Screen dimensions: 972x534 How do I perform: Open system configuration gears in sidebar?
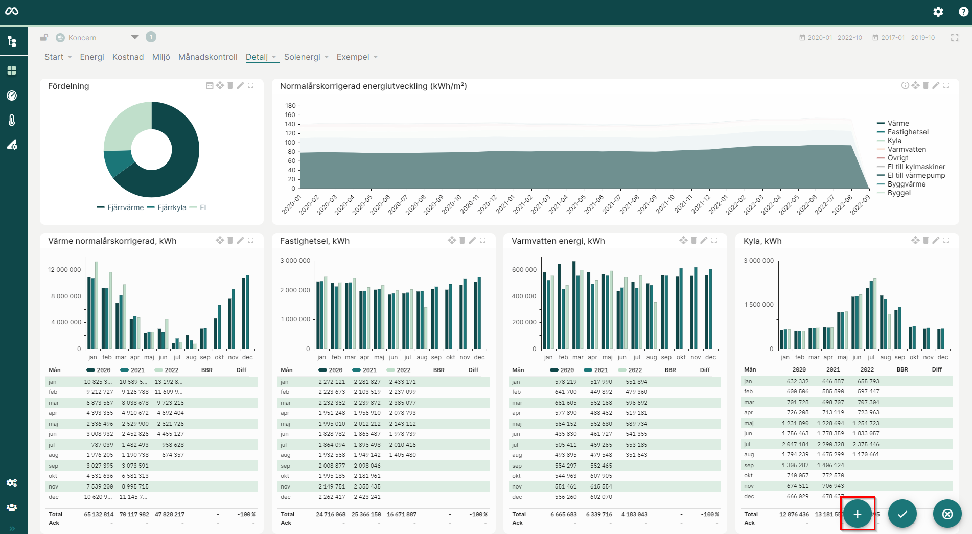[12, 483]
